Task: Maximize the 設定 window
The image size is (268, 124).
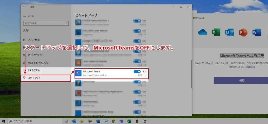Action: click(181, 7)
